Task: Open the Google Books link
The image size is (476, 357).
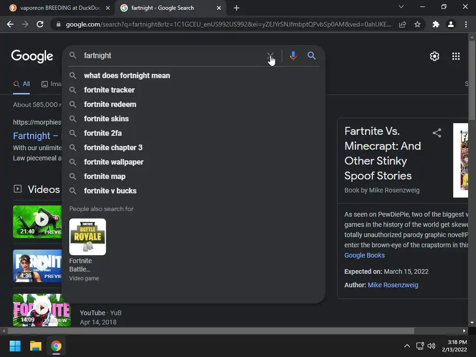Action: 364,255
